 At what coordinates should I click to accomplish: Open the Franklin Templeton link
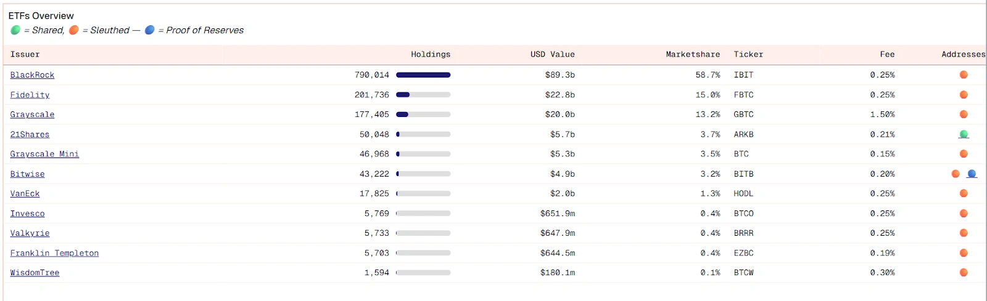click(x=54, y=253)
